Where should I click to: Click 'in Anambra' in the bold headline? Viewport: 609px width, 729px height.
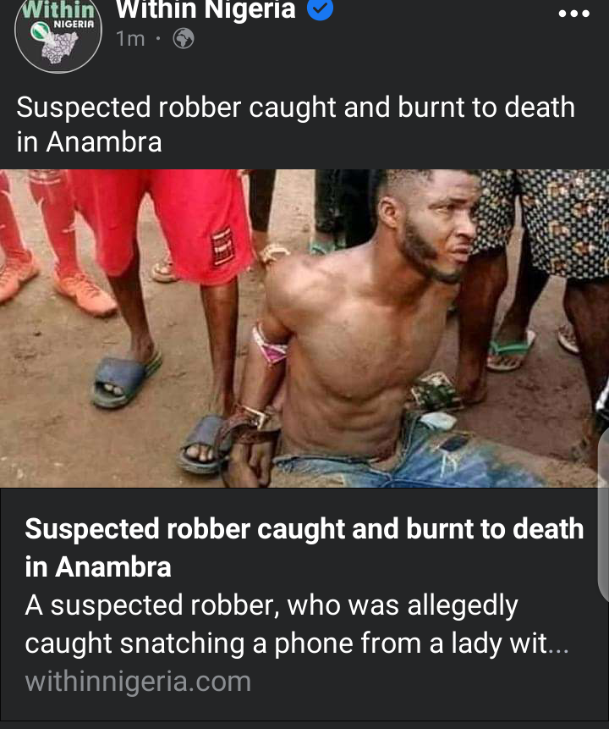click(x=98, y=567)
